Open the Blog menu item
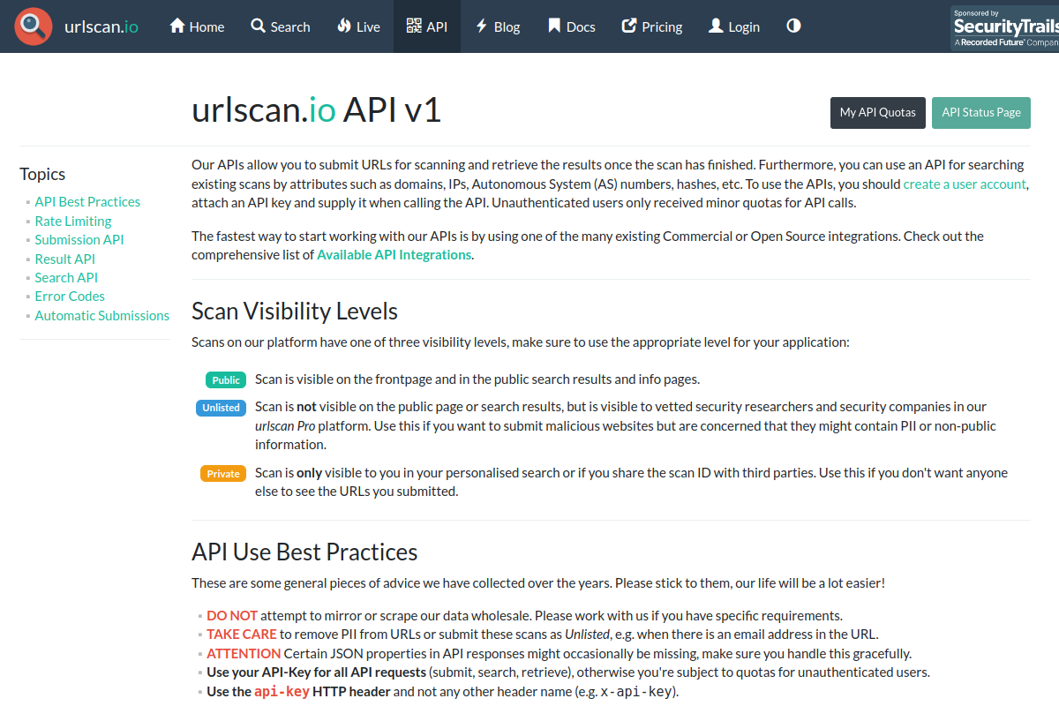 (498, 26)
